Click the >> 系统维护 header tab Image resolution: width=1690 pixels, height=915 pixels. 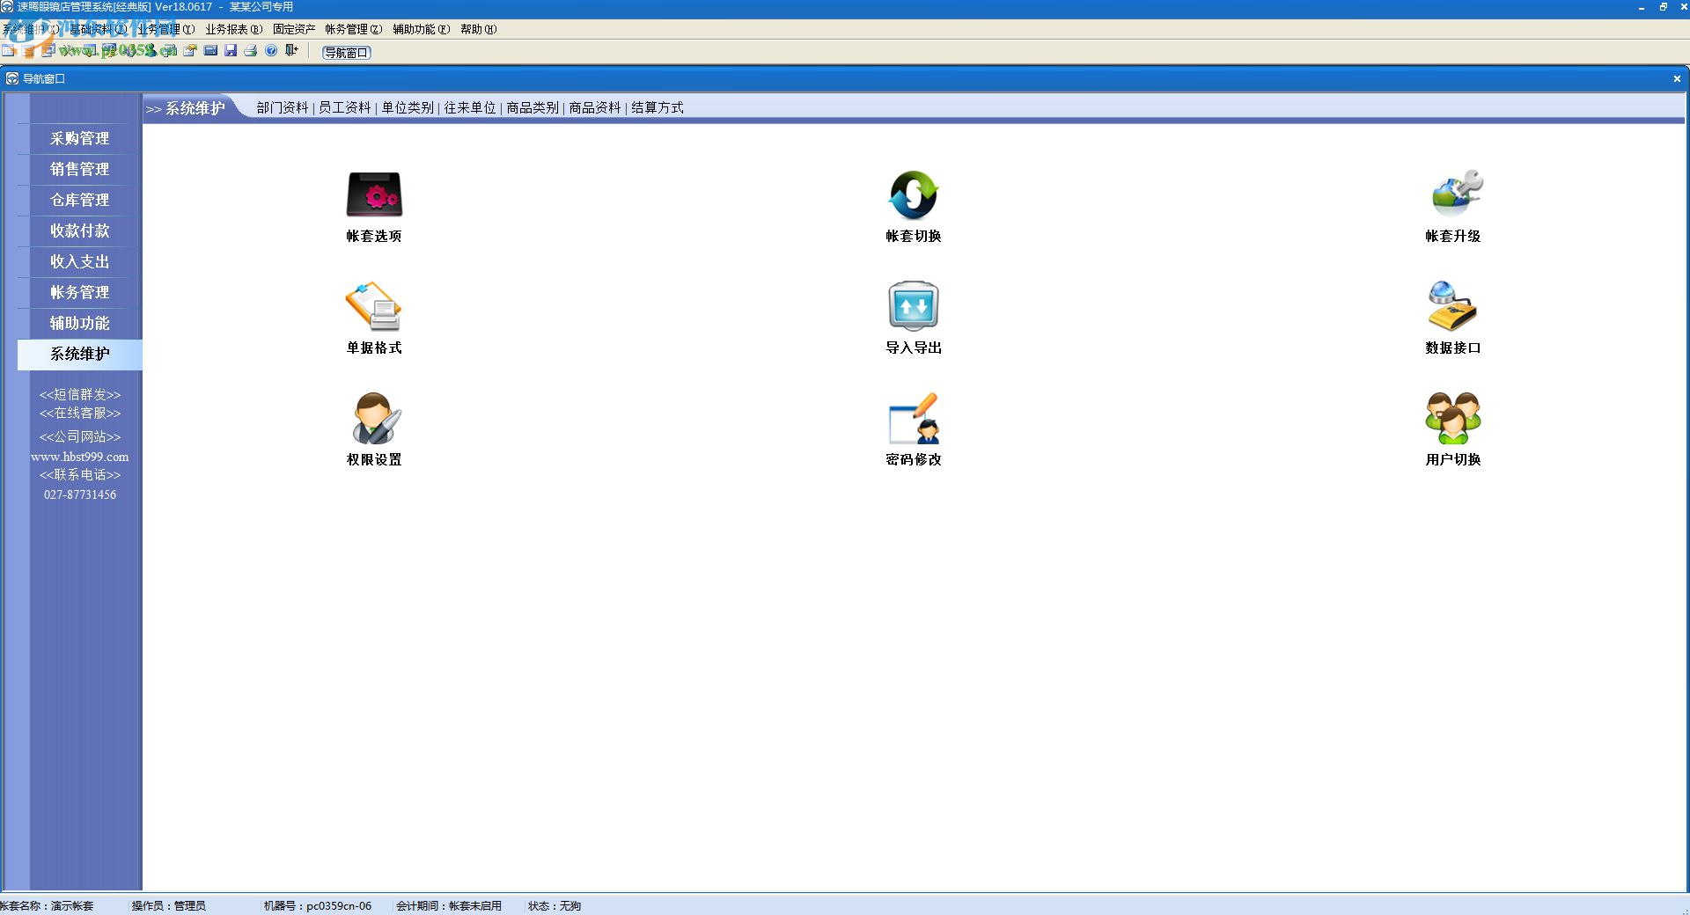[186, 108]
